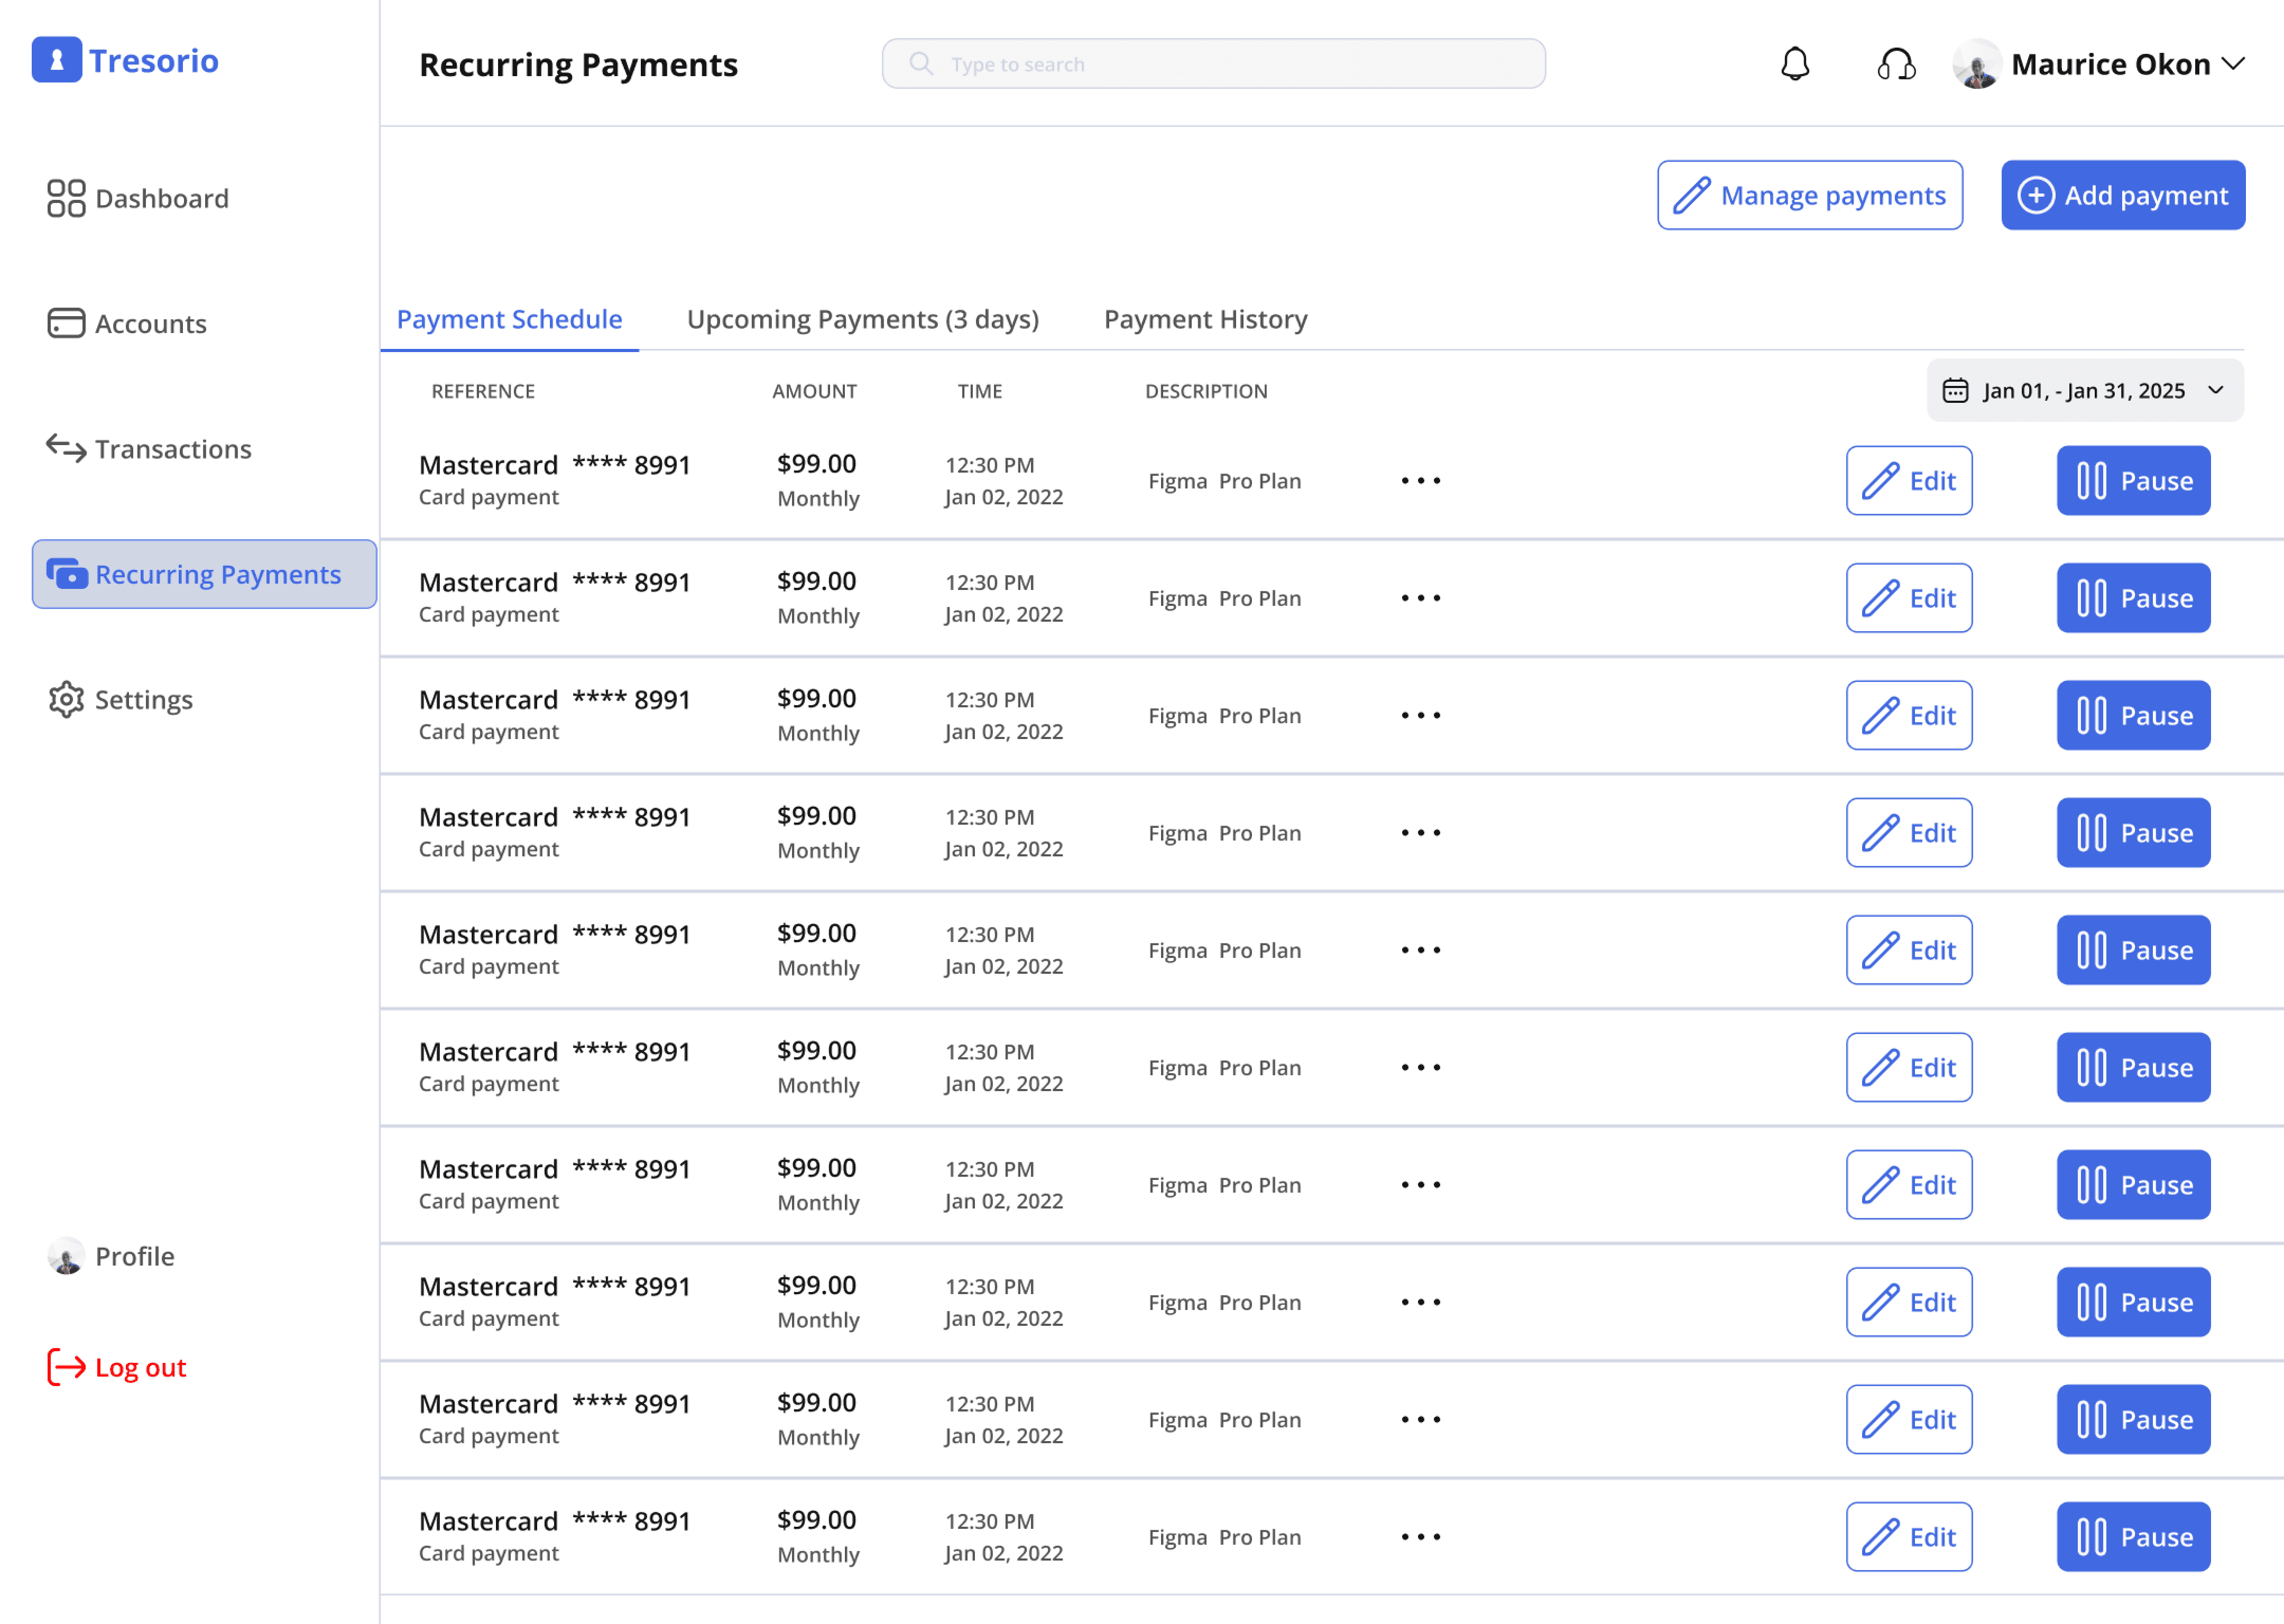Open the first row's three-dot menu
Image resolution: width=2284 pixels, height=1624 pixels.
point(1420,481)
